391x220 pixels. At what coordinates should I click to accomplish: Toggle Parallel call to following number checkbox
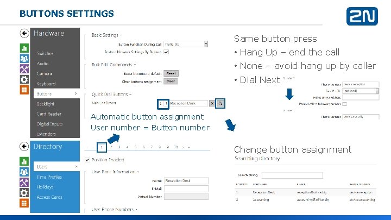tap(345, 104)
